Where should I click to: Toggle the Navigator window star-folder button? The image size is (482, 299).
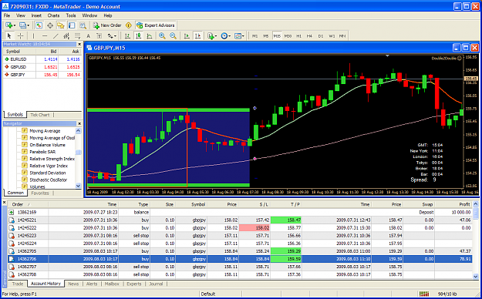(x=61, y=25)
